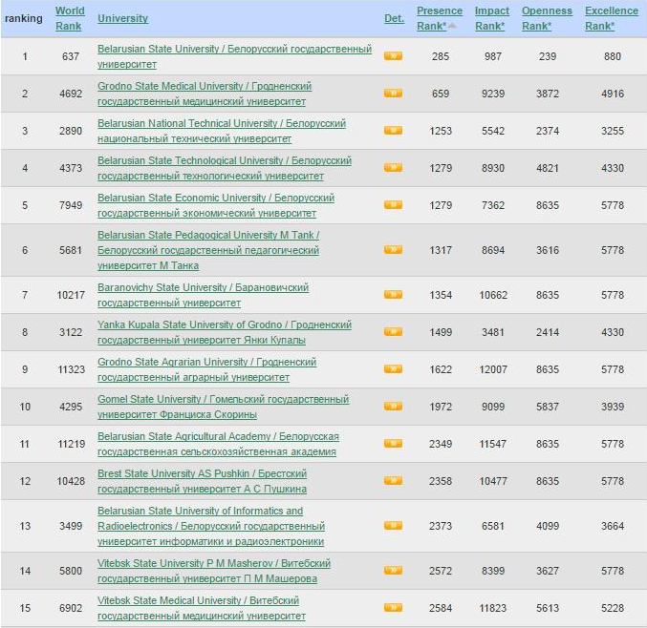This screenshot has width=647, height=628.
Task: Sort by Impact Rank column header
Action: (492, 18)
